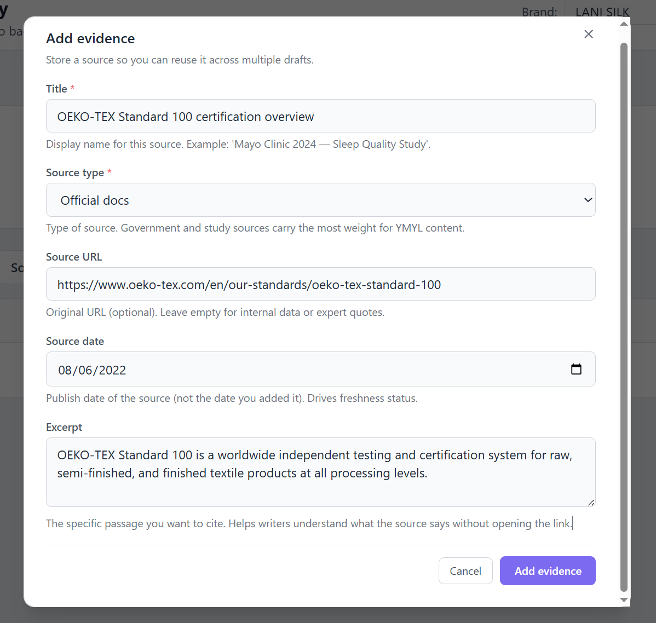Select the day segment 06 in Source date
The width and height of the screenshot is (656, 623).
(85, 370)
